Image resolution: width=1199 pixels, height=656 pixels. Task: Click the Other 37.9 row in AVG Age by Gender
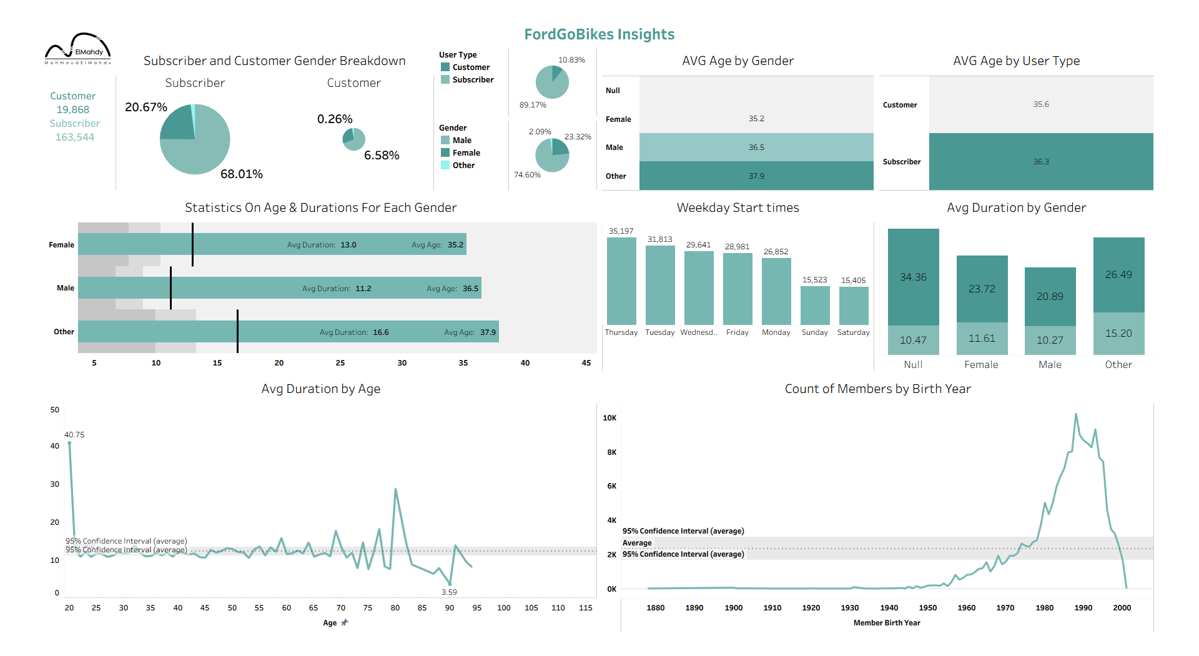738,176
